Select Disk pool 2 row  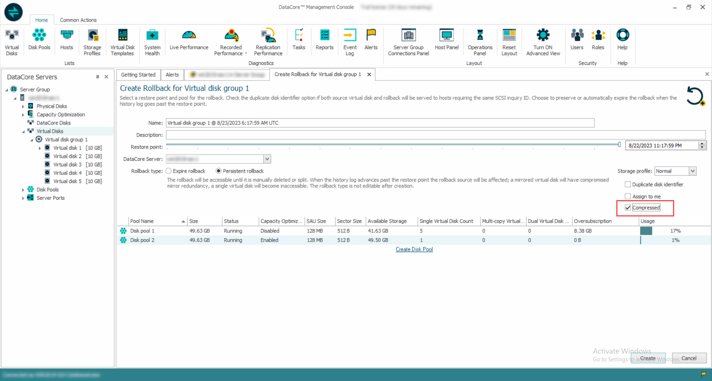tap(414, 240)
